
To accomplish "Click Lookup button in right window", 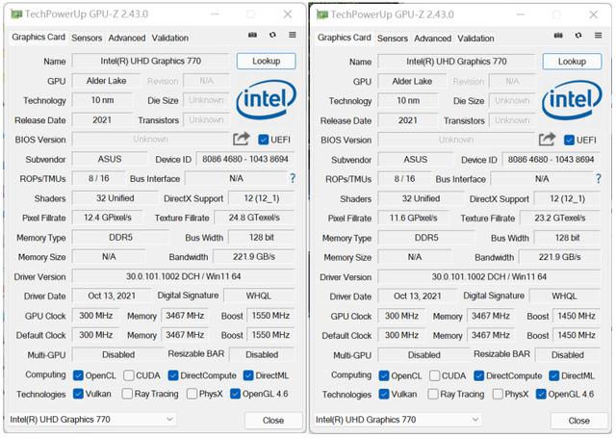I will pyautogui.click(x=572, y=62).
